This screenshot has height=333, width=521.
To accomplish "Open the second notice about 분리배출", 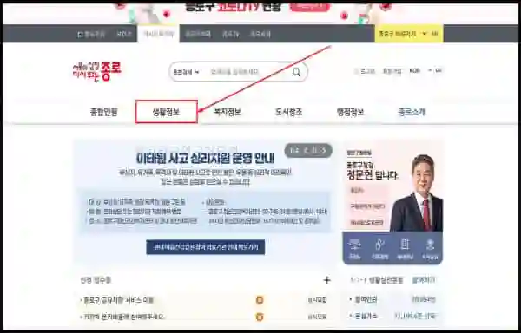I will [x=122, y=317].
